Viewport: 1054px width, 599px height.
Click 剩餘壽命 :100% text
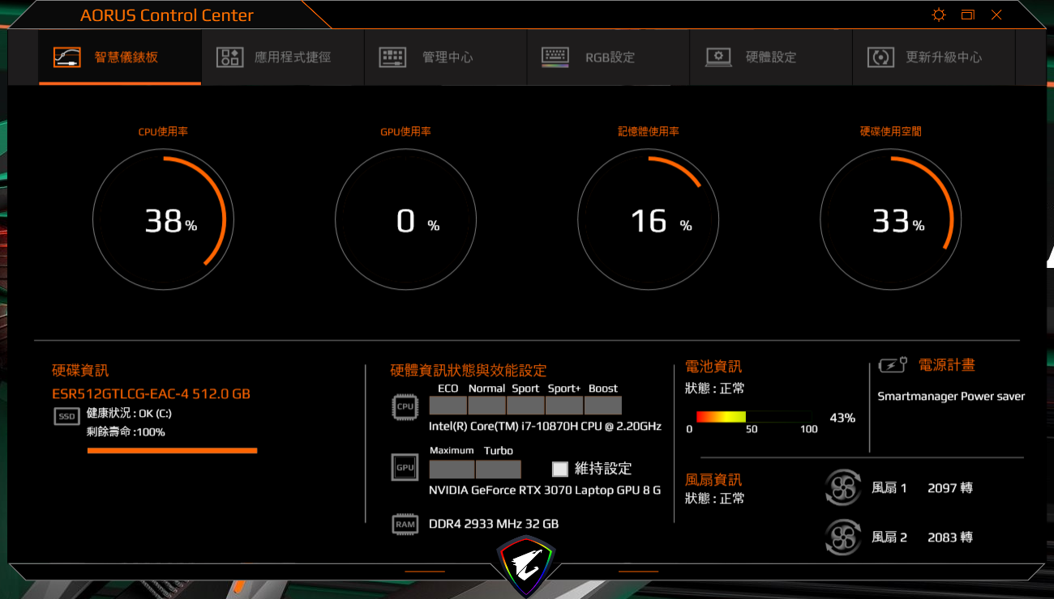click(126, 432)
